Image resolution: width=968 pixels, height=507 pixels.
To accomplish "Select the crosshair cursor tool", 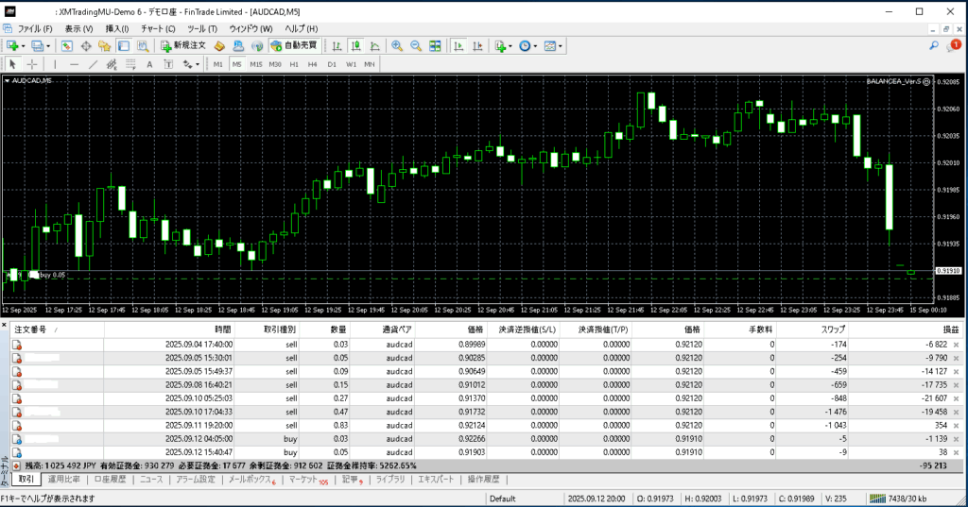I will pyautogui.click(x=32, y=64).
